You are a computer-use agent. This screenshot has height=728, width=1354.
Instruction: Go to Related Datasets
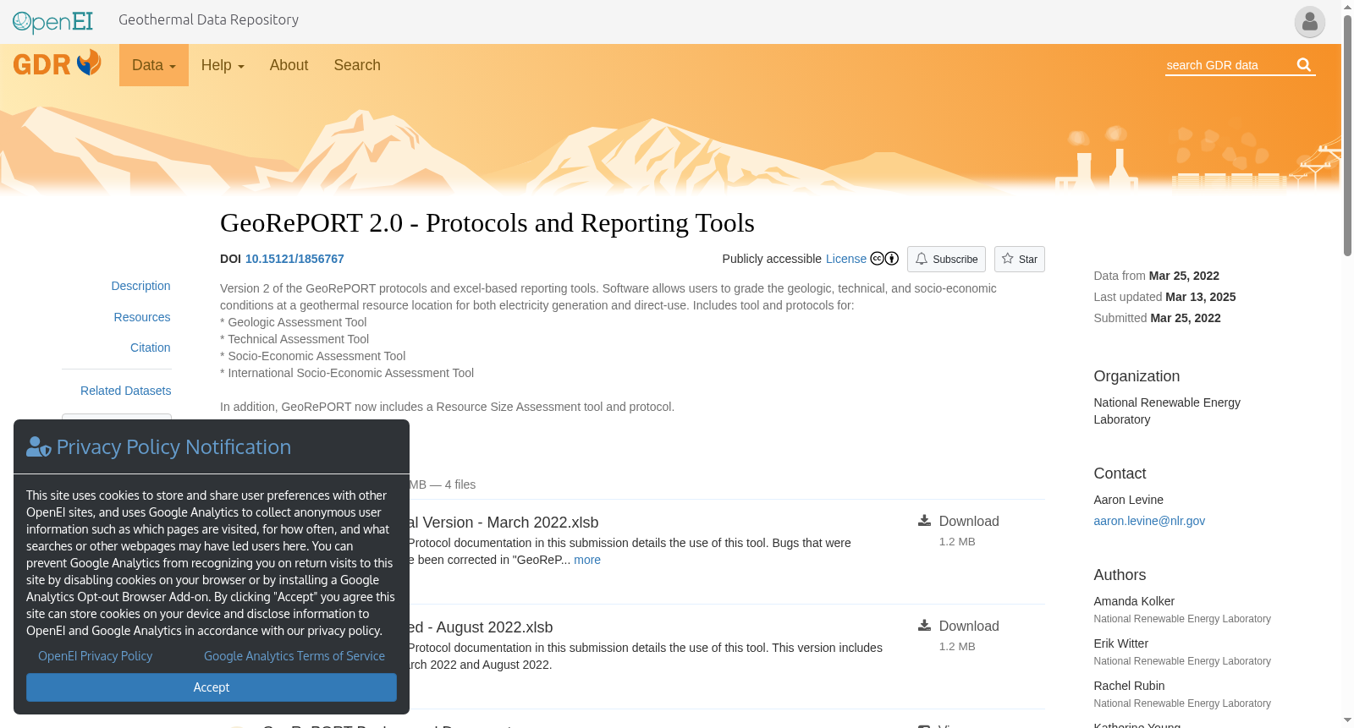click(125, 391)
